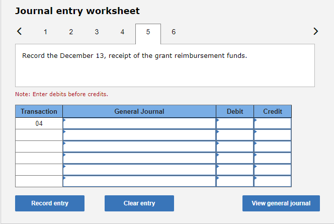This screenshot has width=334, height=224.
Task: Select the Credit cell in the first row
Action: (x=273, y=123)
